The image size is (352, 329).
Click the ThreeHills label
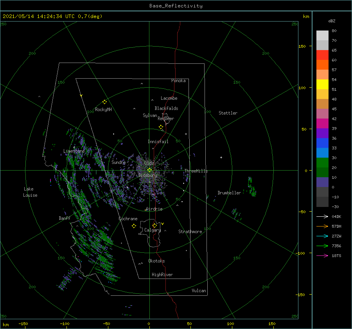pyautogui.click(x=196, y=171)
